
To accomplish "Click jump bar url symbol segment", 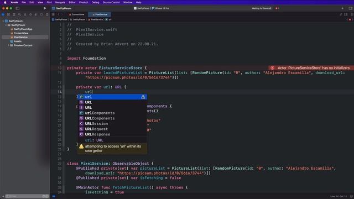I will pos(108,20).
